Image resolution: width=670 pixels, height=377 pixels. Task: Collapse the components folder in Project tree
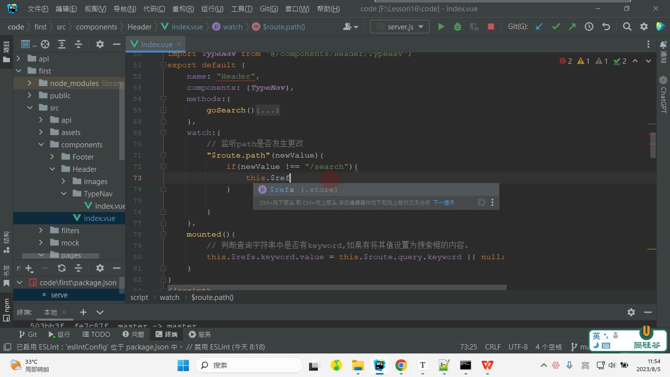[x=41, y=144]
